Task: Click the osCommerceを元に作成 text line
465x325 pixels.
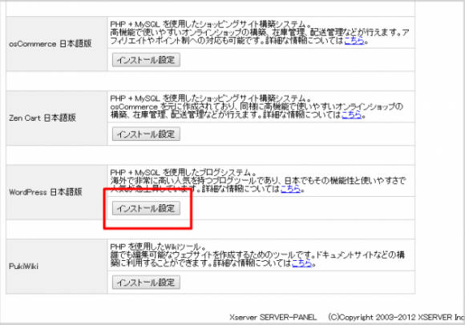Action: pyautogui.click(x=257, y=106)
